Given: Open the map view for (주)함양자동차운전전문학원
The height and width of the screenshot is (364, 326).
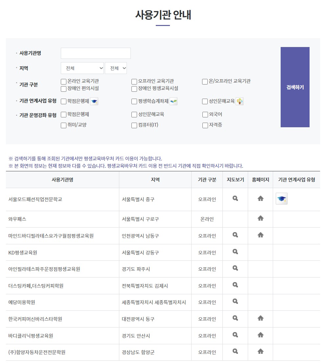Looking at the screenshot, I should tap(235, 351).
